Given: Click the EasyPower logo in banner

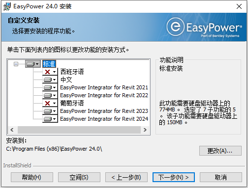Looking at the screenshot, I should point(204,27).
